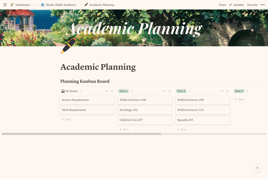The height and width of the screenshot is (179, 268).
Task: Open Year 1 column options menu
Action: [x=165, y=91]
